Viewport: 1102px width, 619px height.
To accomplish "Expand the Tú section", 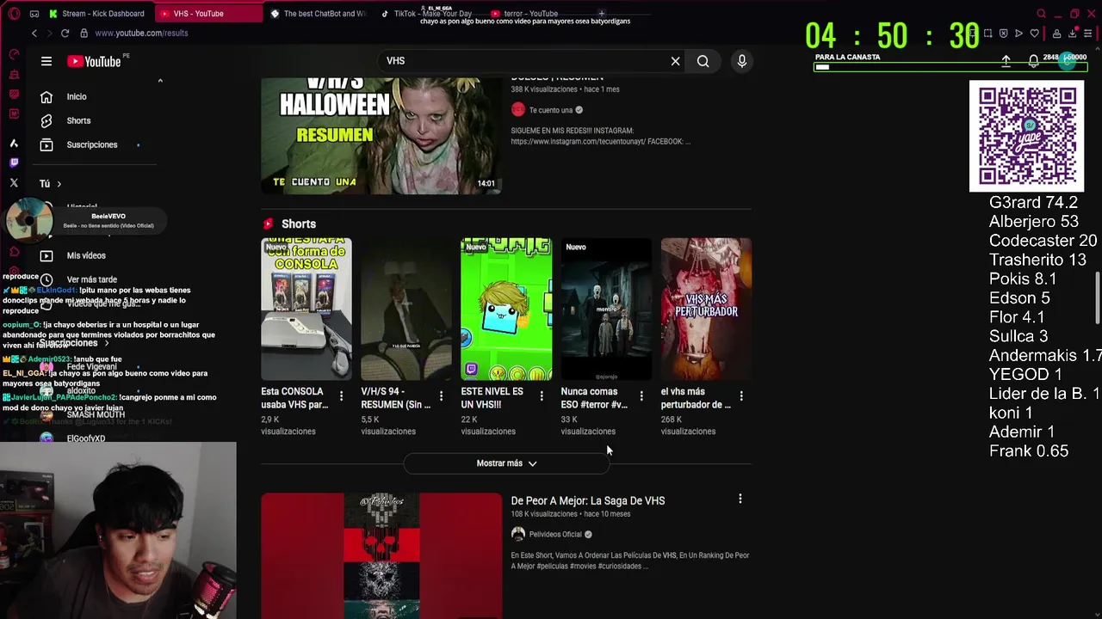I will point(50,183).
